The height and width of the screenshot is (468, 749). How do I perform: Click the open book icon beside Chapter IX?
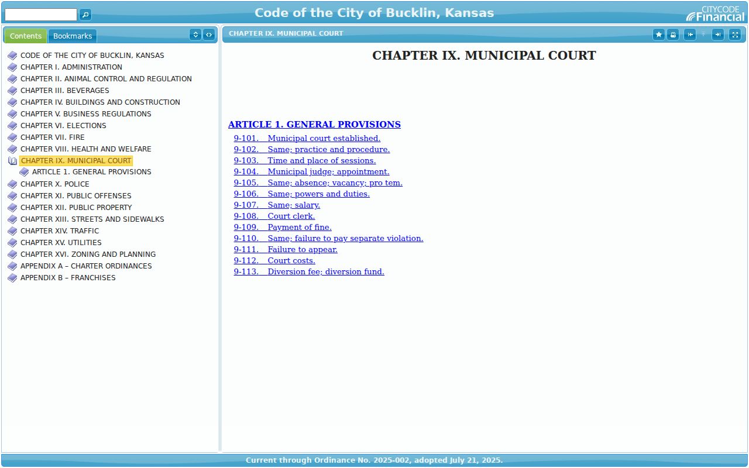click(12, 161)
